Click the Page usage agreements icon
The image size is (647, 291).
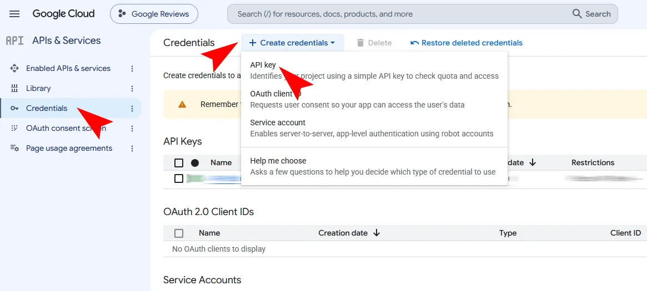(x=14, y=148)
